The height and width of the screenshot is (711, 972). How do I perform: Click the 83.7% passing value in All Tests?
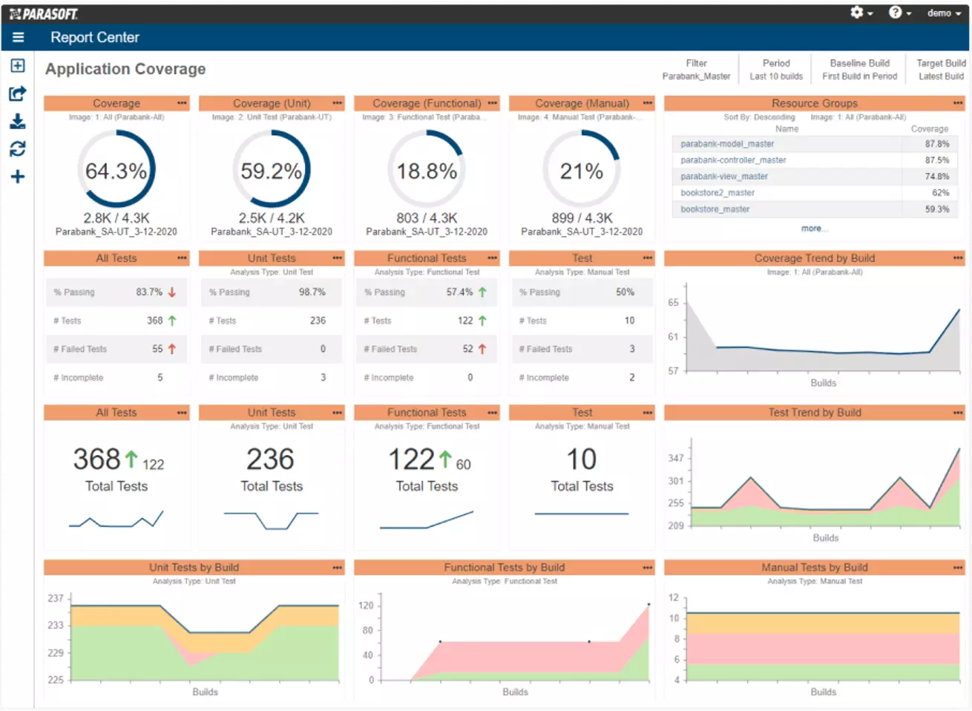pyautogui.click(x=149, y=292)
